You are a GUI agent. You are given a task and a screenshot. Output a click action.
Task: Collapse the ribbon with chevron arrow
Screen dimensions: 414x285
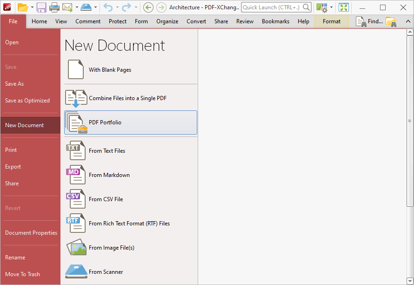pyautogui.click(x=408, y=21)
